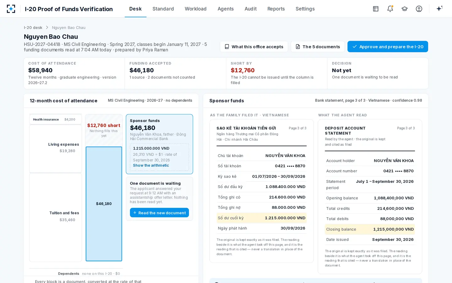The height and width of the screenshot is (283, 452).
Task: Click the "Date issued" label
Action: coord(337,240)
